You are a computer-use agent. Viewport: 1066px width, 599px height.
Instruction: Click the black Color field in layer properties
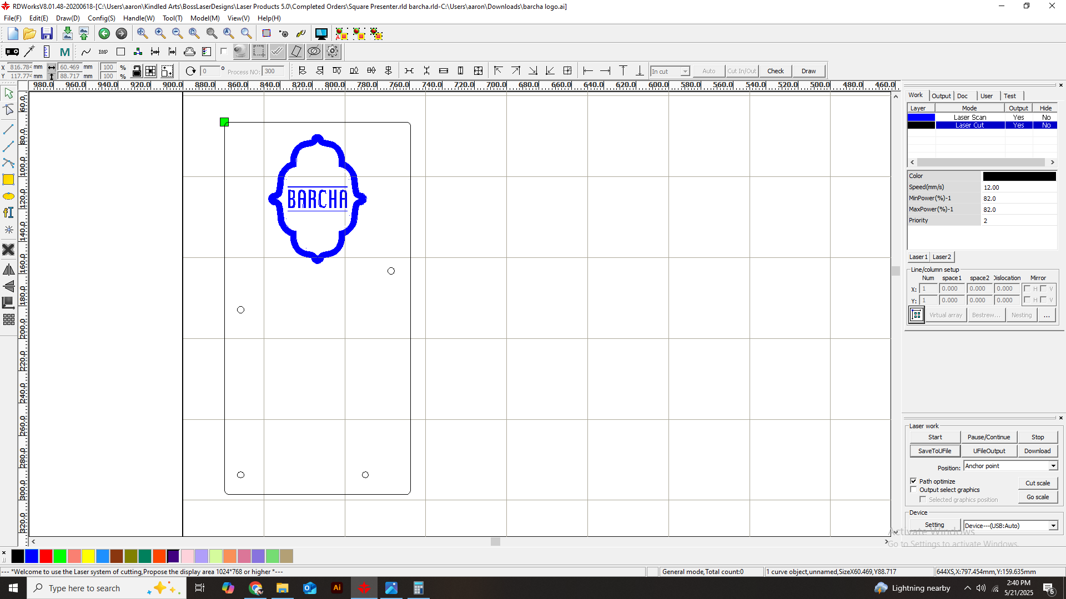[1019, 176]
